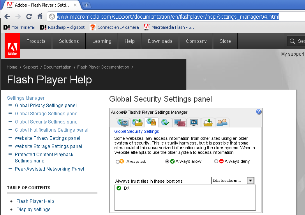Open the Downloads menu in Adobe navigation
The height and width of the screenshot is (215, 305).
point(160,41)
